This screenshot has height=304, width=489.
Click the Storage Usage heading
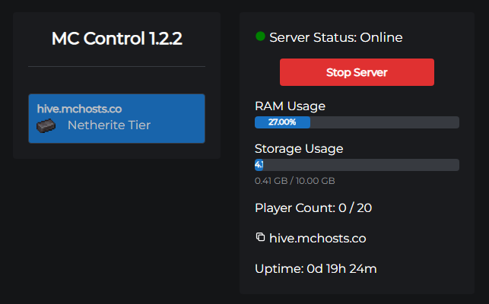tap(299, 149)
